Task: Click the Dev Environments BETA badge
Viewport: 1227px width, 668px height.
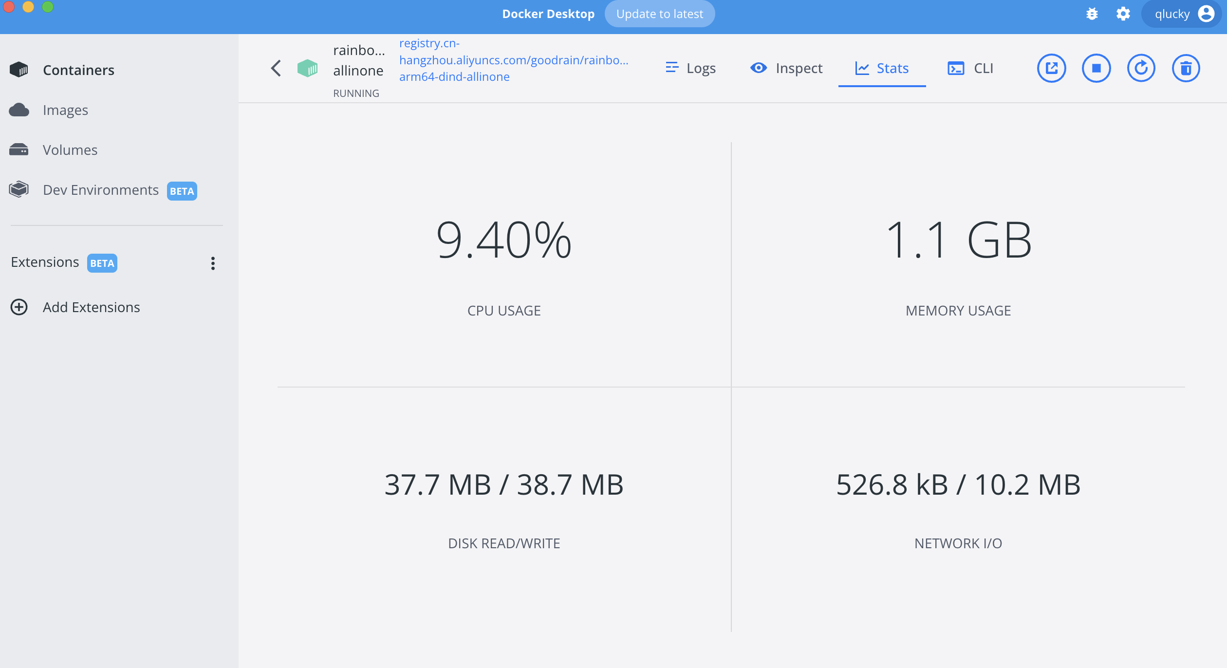Action: pyautogui.click(x=182, y=191)
